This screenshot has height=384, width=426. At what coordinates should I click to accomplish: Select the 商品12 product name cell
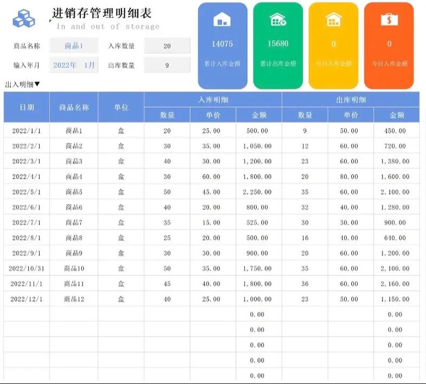74,299
